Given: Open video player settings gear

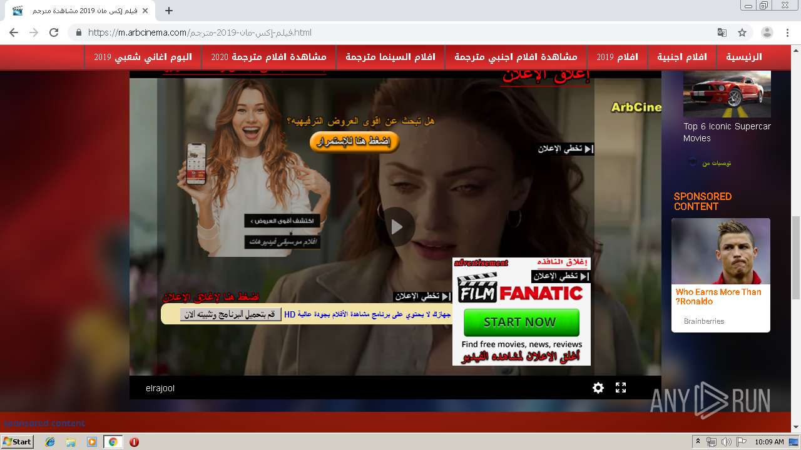Looking at the screenshot, I should (598, 387).
